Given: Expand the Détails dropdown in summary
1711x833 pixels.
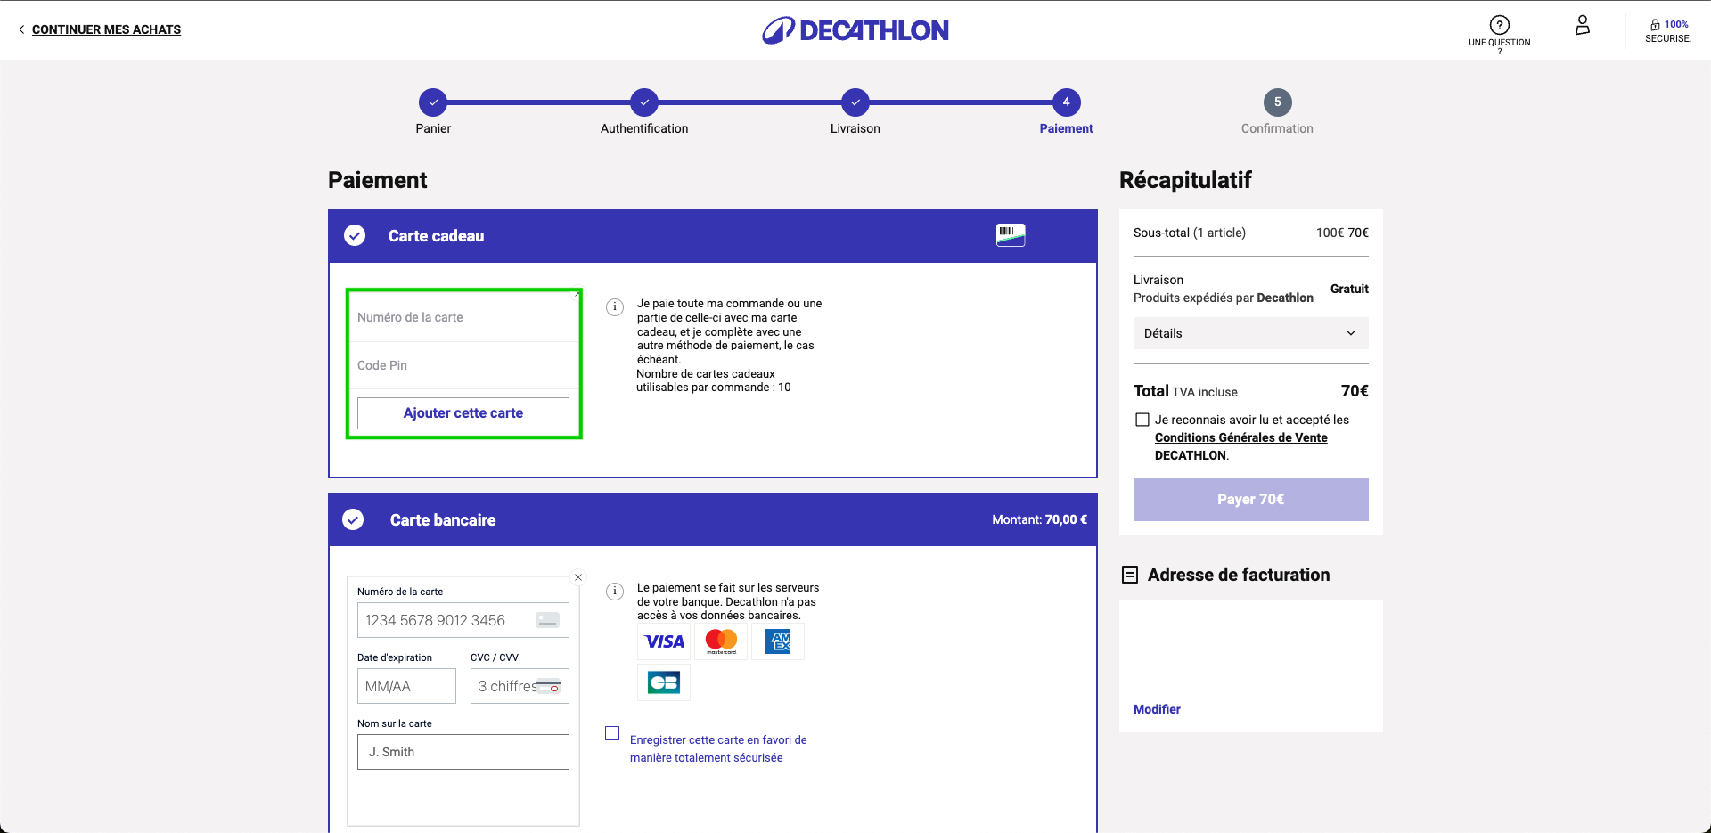Looking at the screenshot, I should 1250,333.
